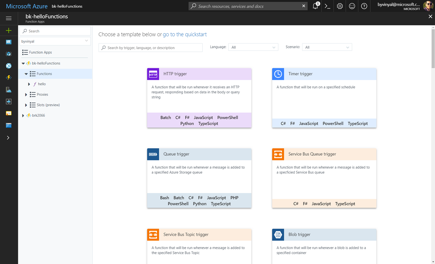Screen dimensions: 435x264
Task: Open the Language filter dropdown
Action: click(x=253, y=47)
